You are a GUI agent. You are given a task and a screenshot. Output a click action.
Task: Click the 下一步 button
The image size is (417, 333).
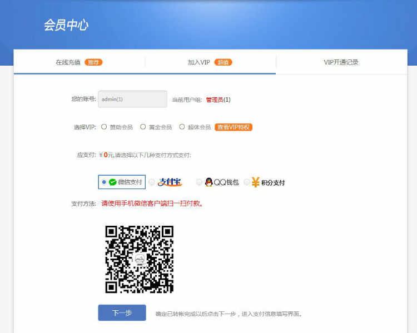122,313
